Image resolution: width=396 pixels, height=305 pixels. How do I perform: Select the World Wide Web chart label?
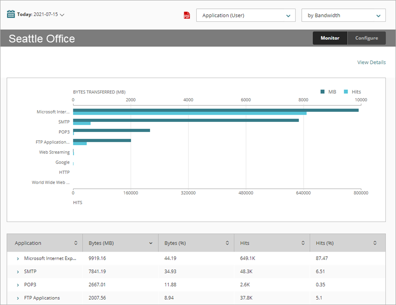(50, 182)
